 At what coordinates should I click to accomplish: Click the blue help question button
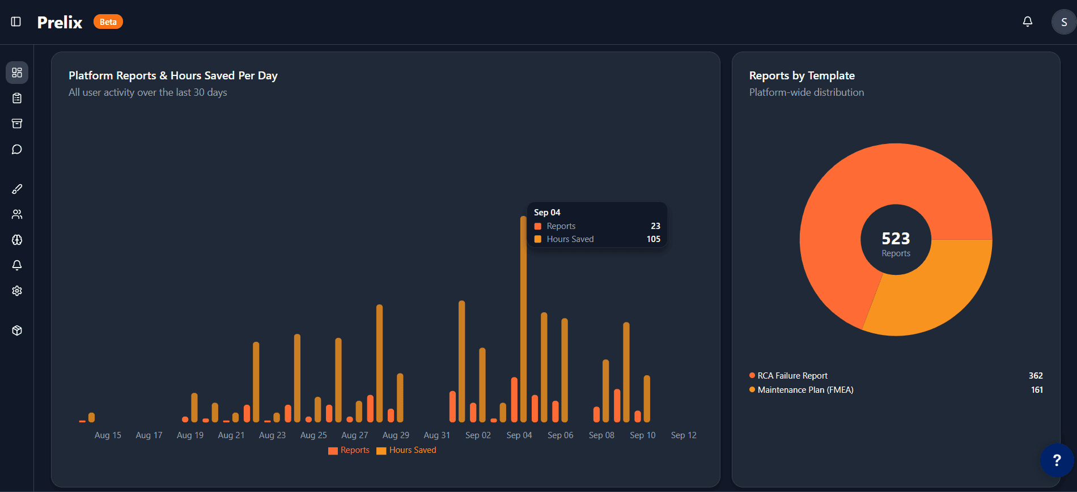1057,460
